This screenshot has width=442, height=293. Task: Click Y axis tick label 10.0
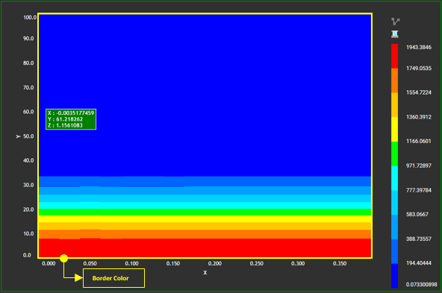point(28,233)
